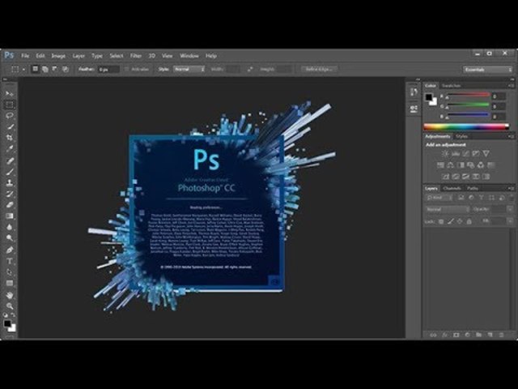Image resolution: width=518 pixels, height=389 pixels.
Task: Toggle Lock all padlock in Layers panel
Action: click(469, 221)
